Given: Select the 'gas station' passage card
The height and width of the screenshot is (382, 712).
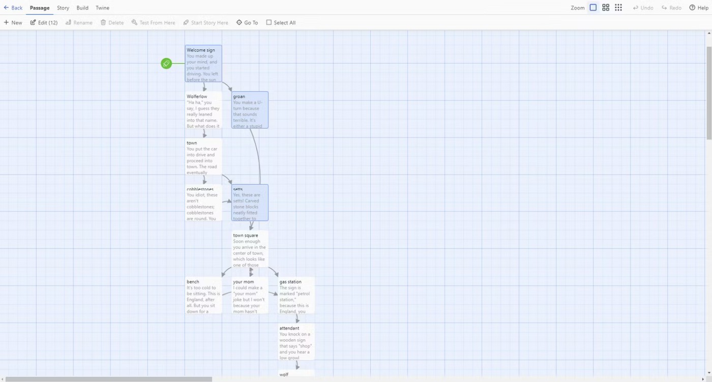Looking at the screenshot, I should [x=296, y=296].
